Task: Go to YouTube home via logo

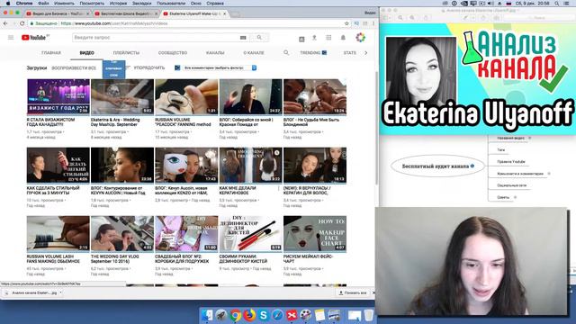Action: click(35, 38)
